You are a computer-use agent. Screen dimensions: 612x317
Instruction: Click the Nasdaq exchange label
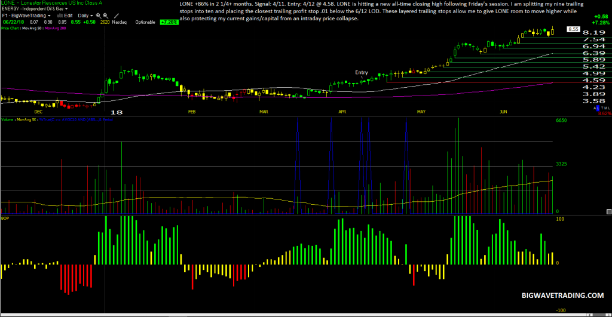[x=120, y=22]
